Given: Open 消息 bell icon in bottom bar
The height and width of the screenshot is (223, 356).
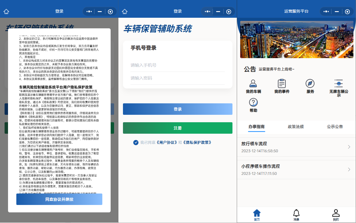Looking at the screenshot, I should 296,213.
